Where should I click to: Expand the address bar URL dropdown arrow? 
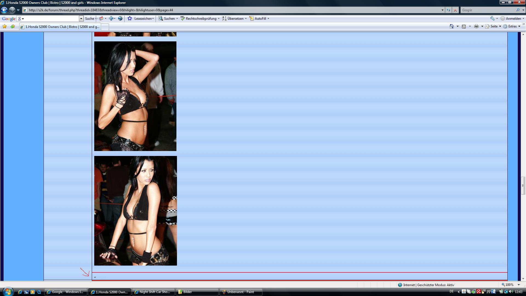(x=442, y=10)
